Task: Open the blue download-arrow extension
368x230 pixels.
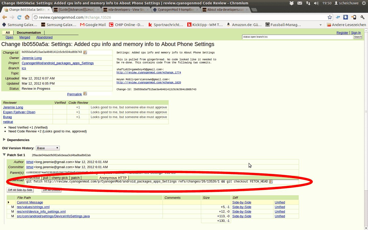Action: coord(346,17)
